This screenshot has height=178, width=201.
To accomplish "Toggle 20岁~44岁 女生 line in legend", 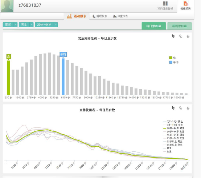I will click(174, 131).
